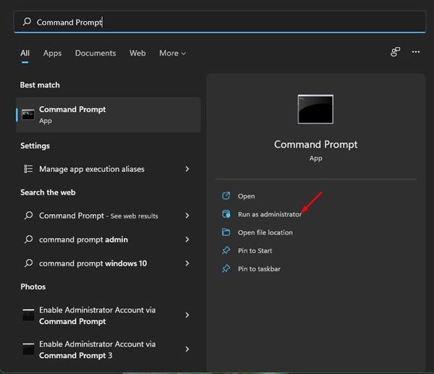The width and height of the screenshot is (434, 374).
Task: Click the large Command Prompt icon in preview pane
Action: click(x=315, y=109)
